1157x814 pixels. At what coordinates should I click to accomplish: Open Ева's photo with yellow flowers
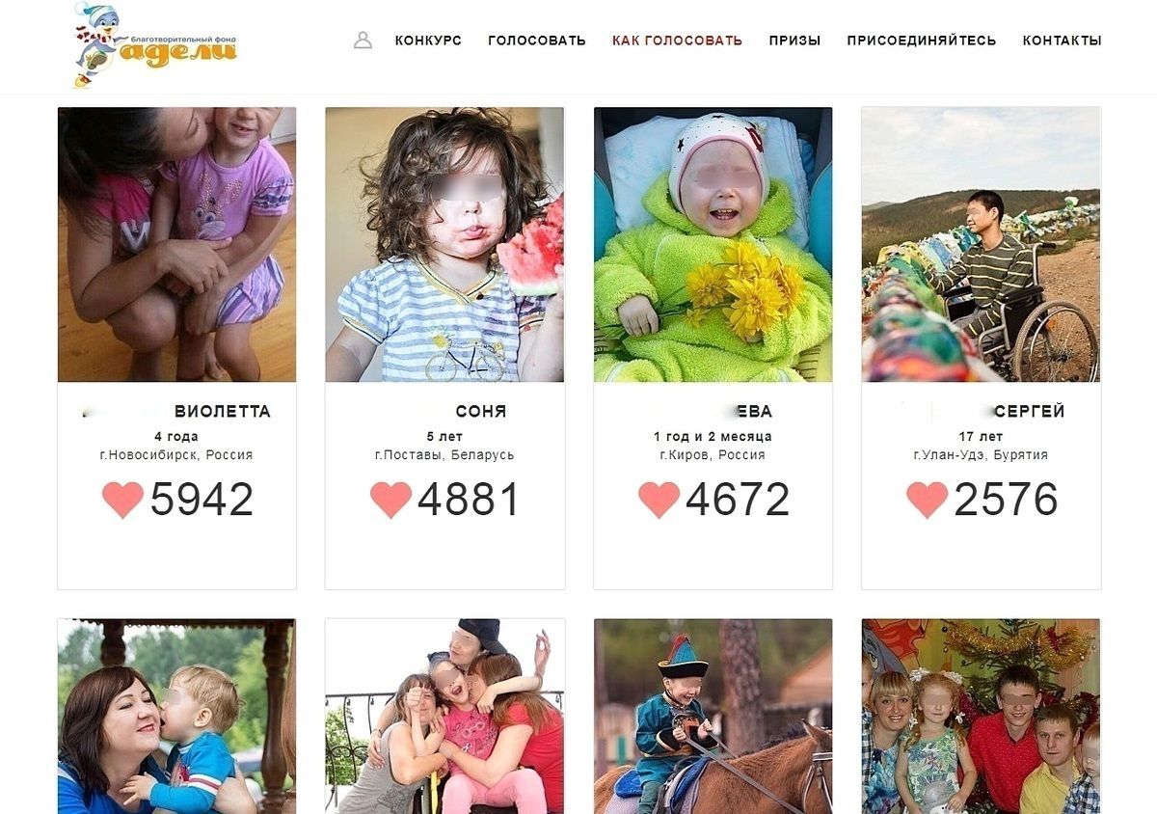tap(713, 244)
